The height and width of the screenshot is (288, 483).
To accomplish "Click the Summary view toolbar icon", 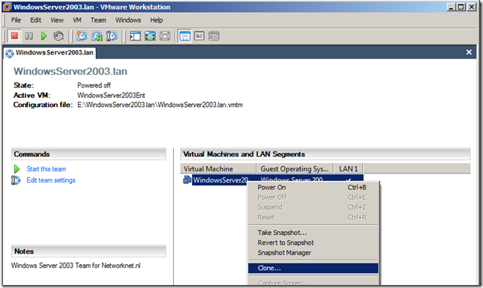I will [x=184, y=36].
